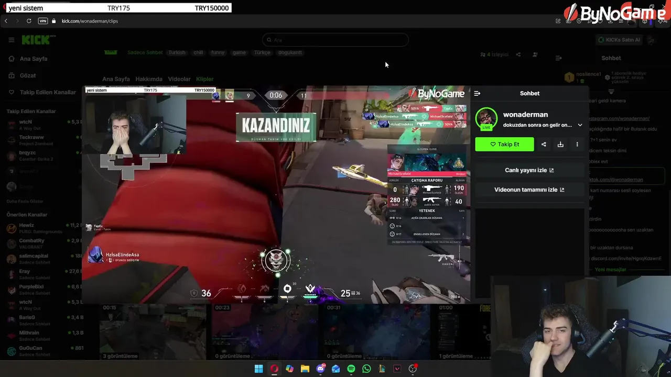The width and height of the screenshot is (671, 377).
Task: Open Spotify from the taskbar
Action: click(351, 369)
